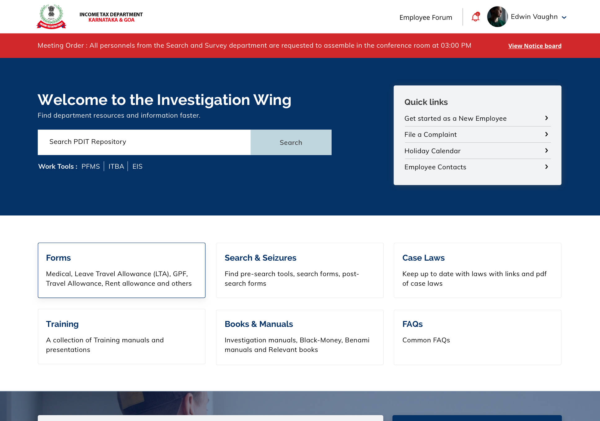600x421 pixels.
Task: Click Edwin Vaughn's profile avatar
Action: click(497, 17)
